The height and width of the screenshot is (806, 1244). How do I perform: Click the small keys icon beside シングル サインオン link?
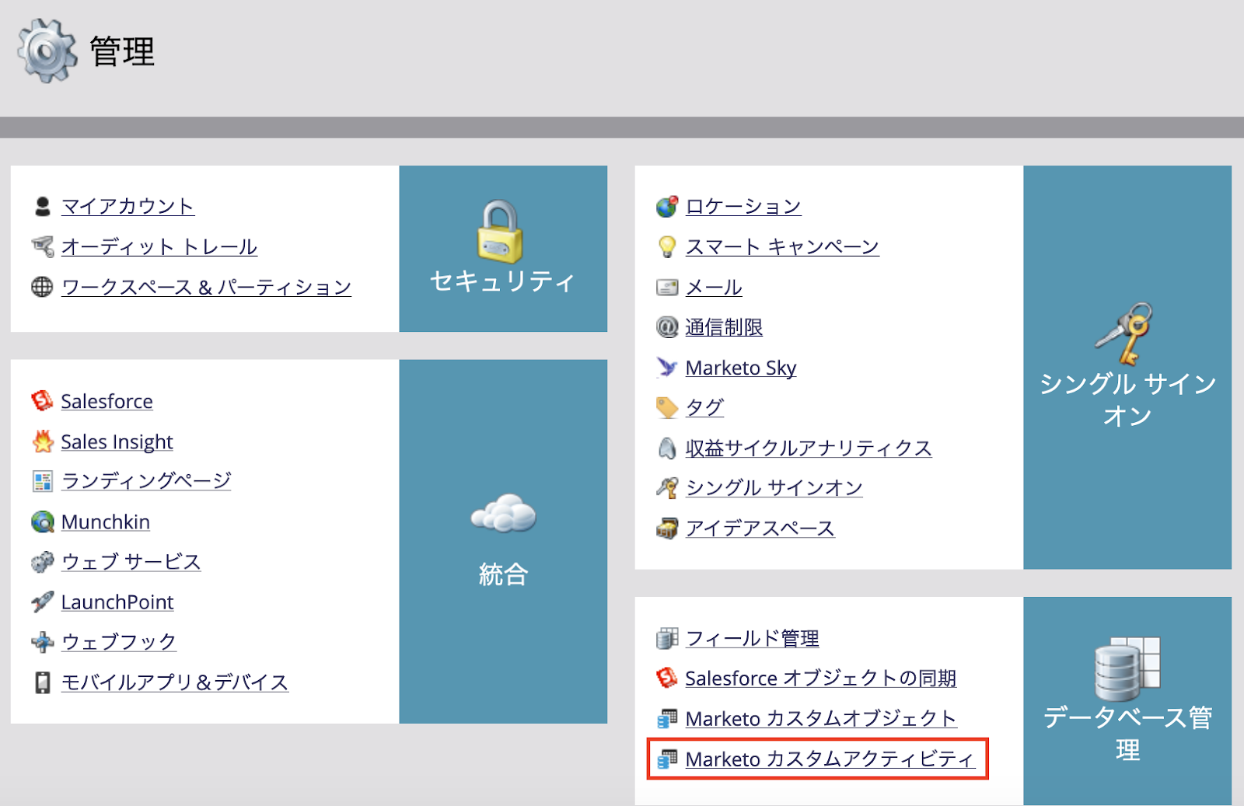[x=666, y=487]
